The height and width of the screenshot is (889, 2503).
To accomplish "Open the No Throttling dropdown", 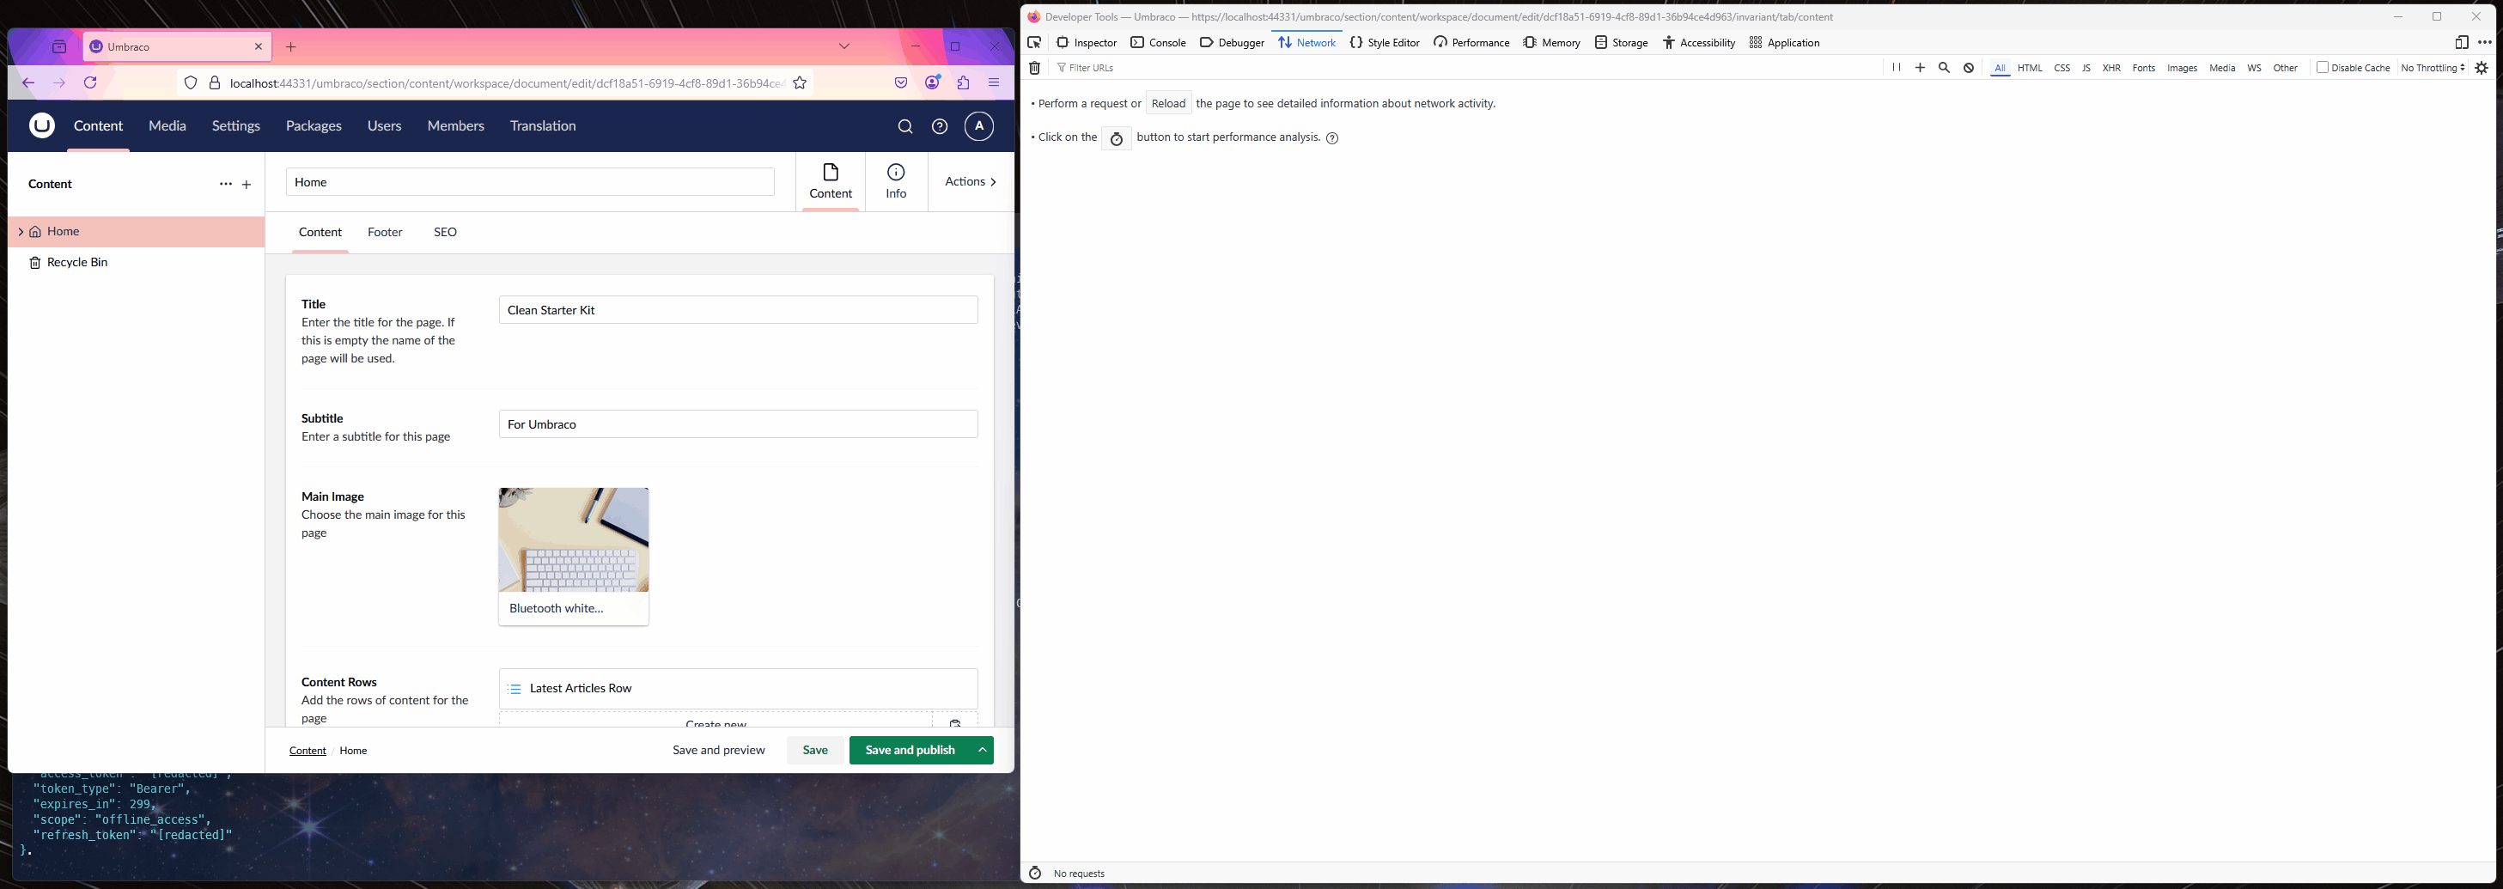I will (2432, 68).
